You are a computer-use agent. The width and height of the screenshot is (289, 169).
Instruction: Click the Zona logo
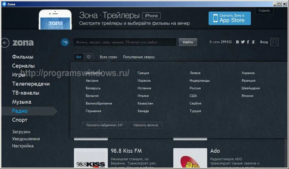point(23,43)
